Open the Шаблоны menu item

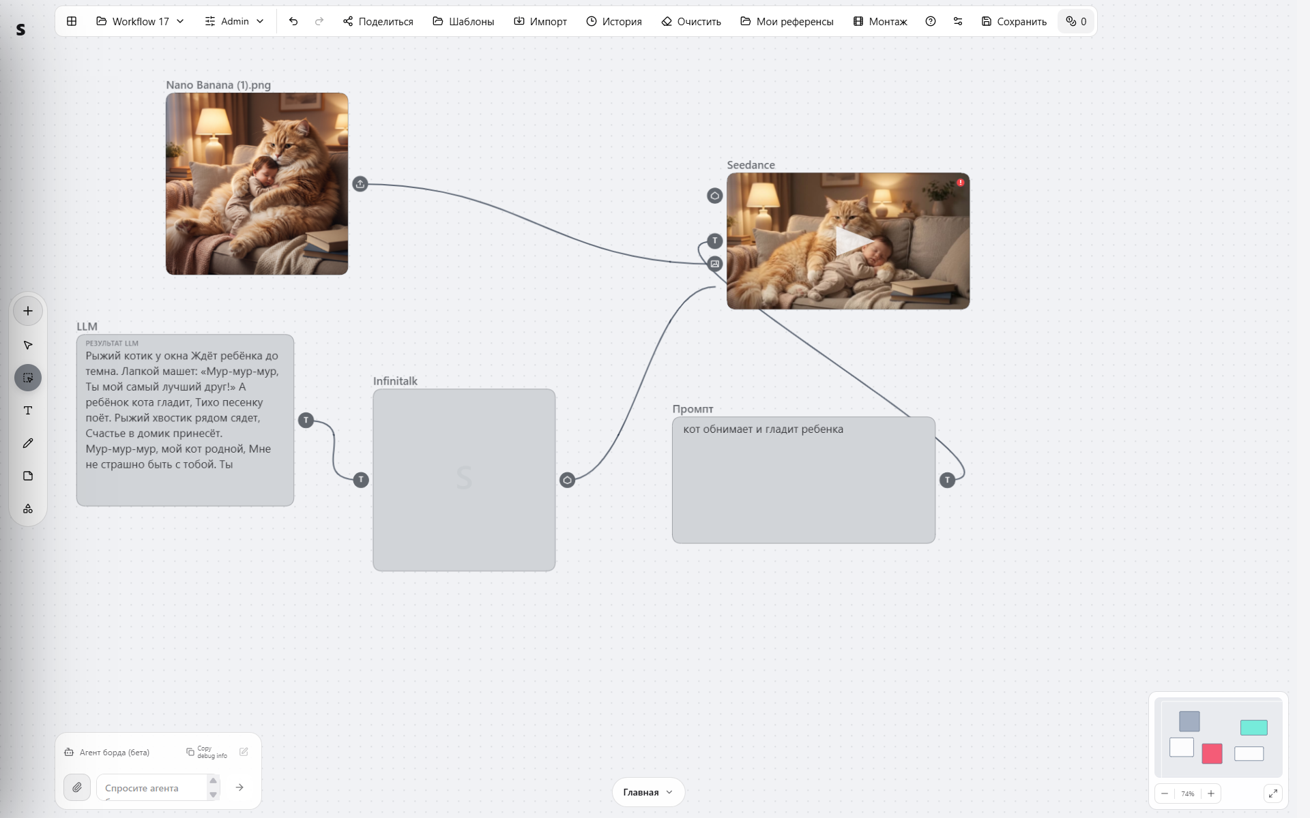click(463, 21)
